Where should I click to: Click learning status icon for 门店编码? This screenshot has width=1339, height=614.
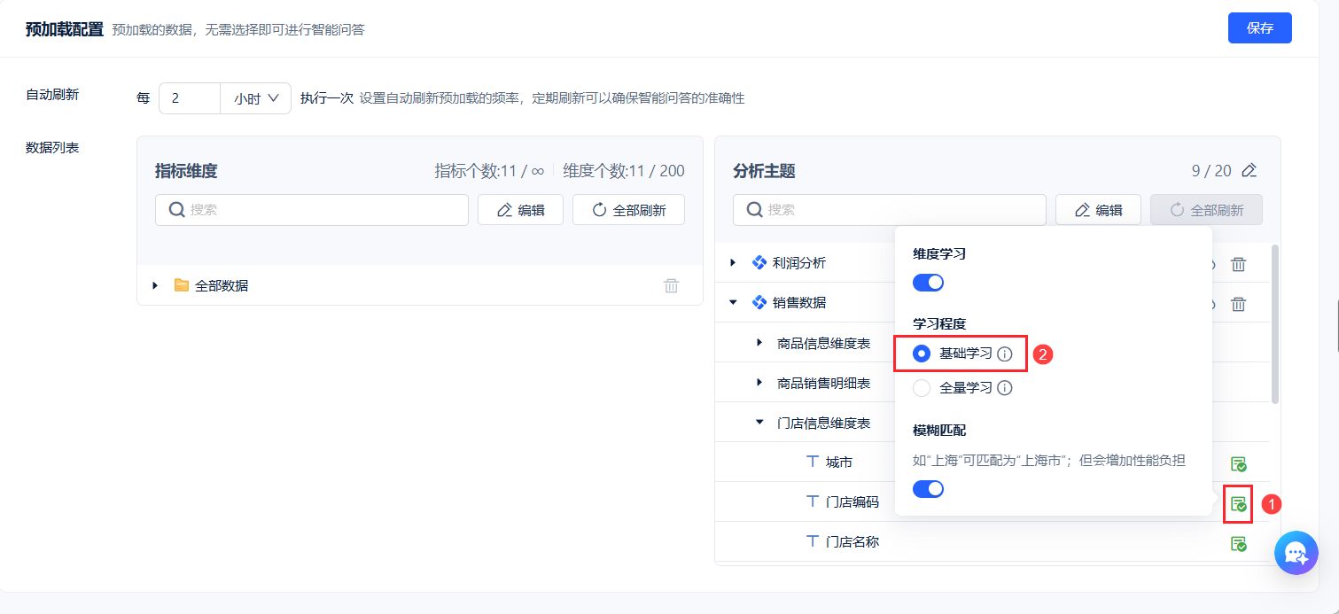click(1238, 504)
